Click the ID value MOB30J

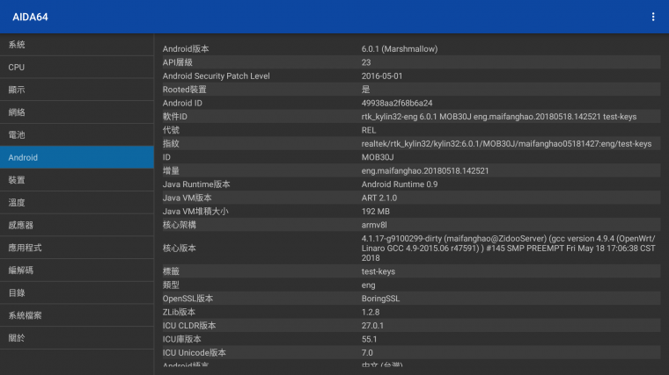coord(378,157)
